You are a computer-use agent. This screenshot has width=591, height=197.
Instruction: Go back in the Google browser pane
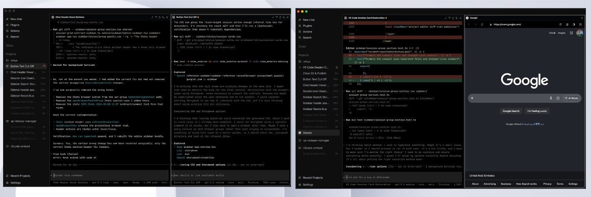click(x=469, y=24)
